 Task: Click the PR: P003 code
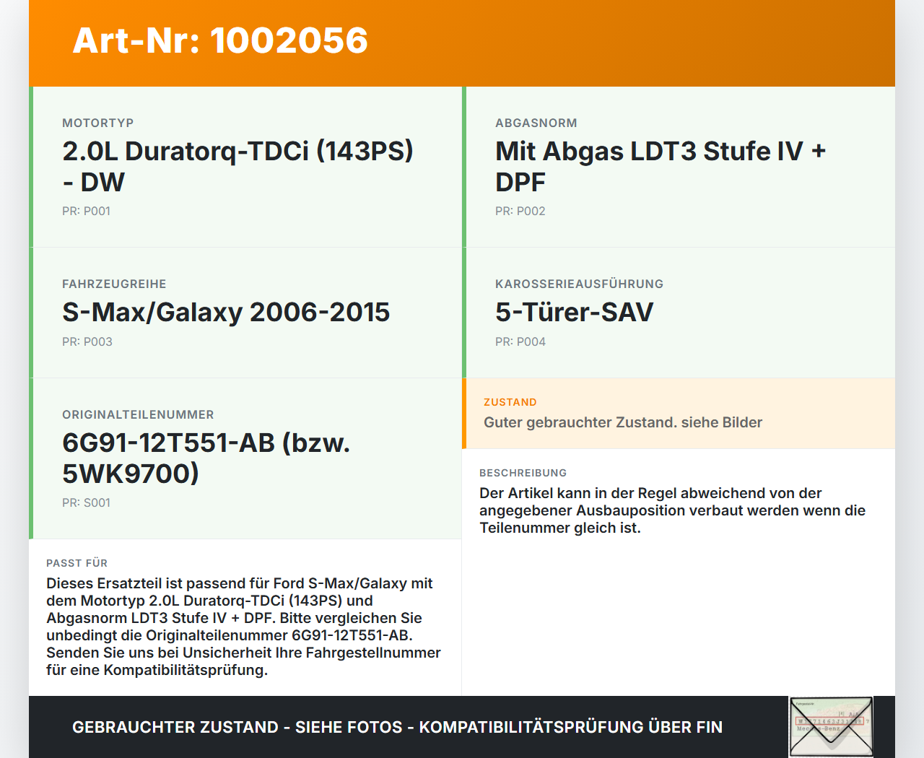pyautogui.click(x=87, y=341)
